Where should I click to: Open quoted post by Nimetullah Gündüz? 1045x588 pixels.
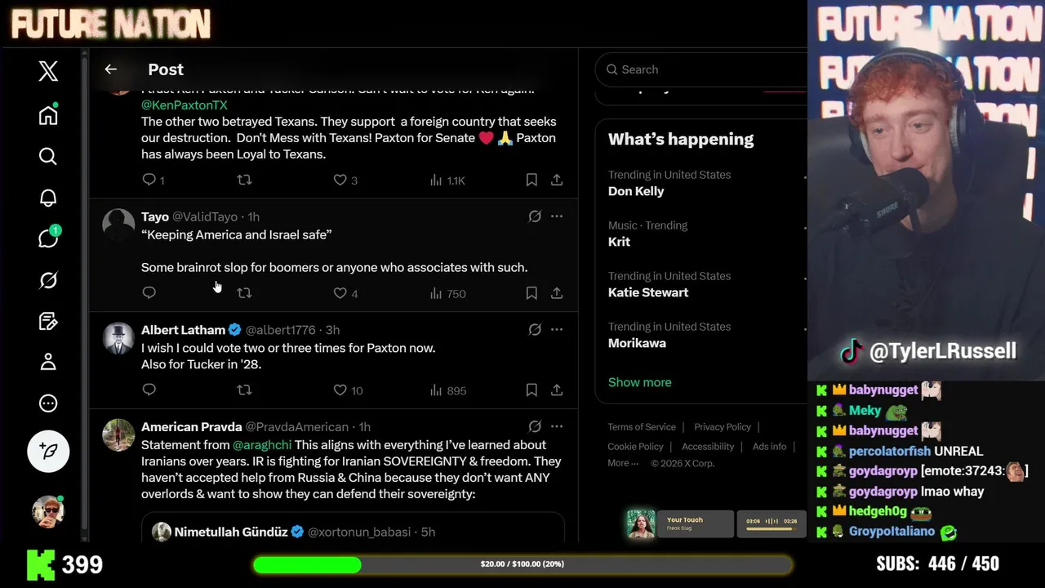coord(353,528)
